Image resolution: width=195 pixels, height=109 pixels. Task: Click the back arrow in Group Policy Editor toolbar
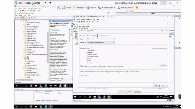tap(16, 18)
